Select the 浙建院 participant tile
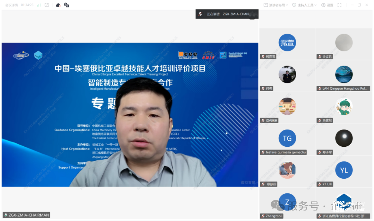The image size is (374, 221). coord(344,107)
